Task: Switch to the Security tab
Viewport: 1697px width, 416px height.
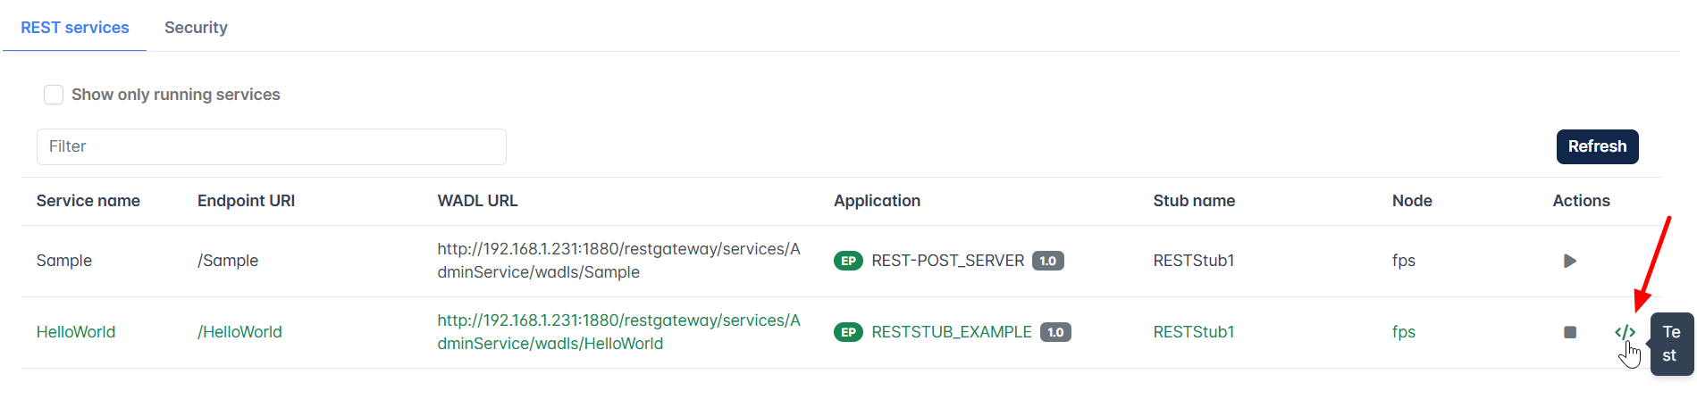Action: (196, 28)
